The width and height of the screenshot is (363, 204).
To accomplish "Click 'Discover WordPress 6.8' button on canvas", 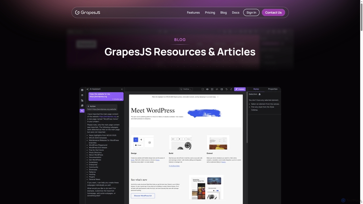I will click(143, 196).
